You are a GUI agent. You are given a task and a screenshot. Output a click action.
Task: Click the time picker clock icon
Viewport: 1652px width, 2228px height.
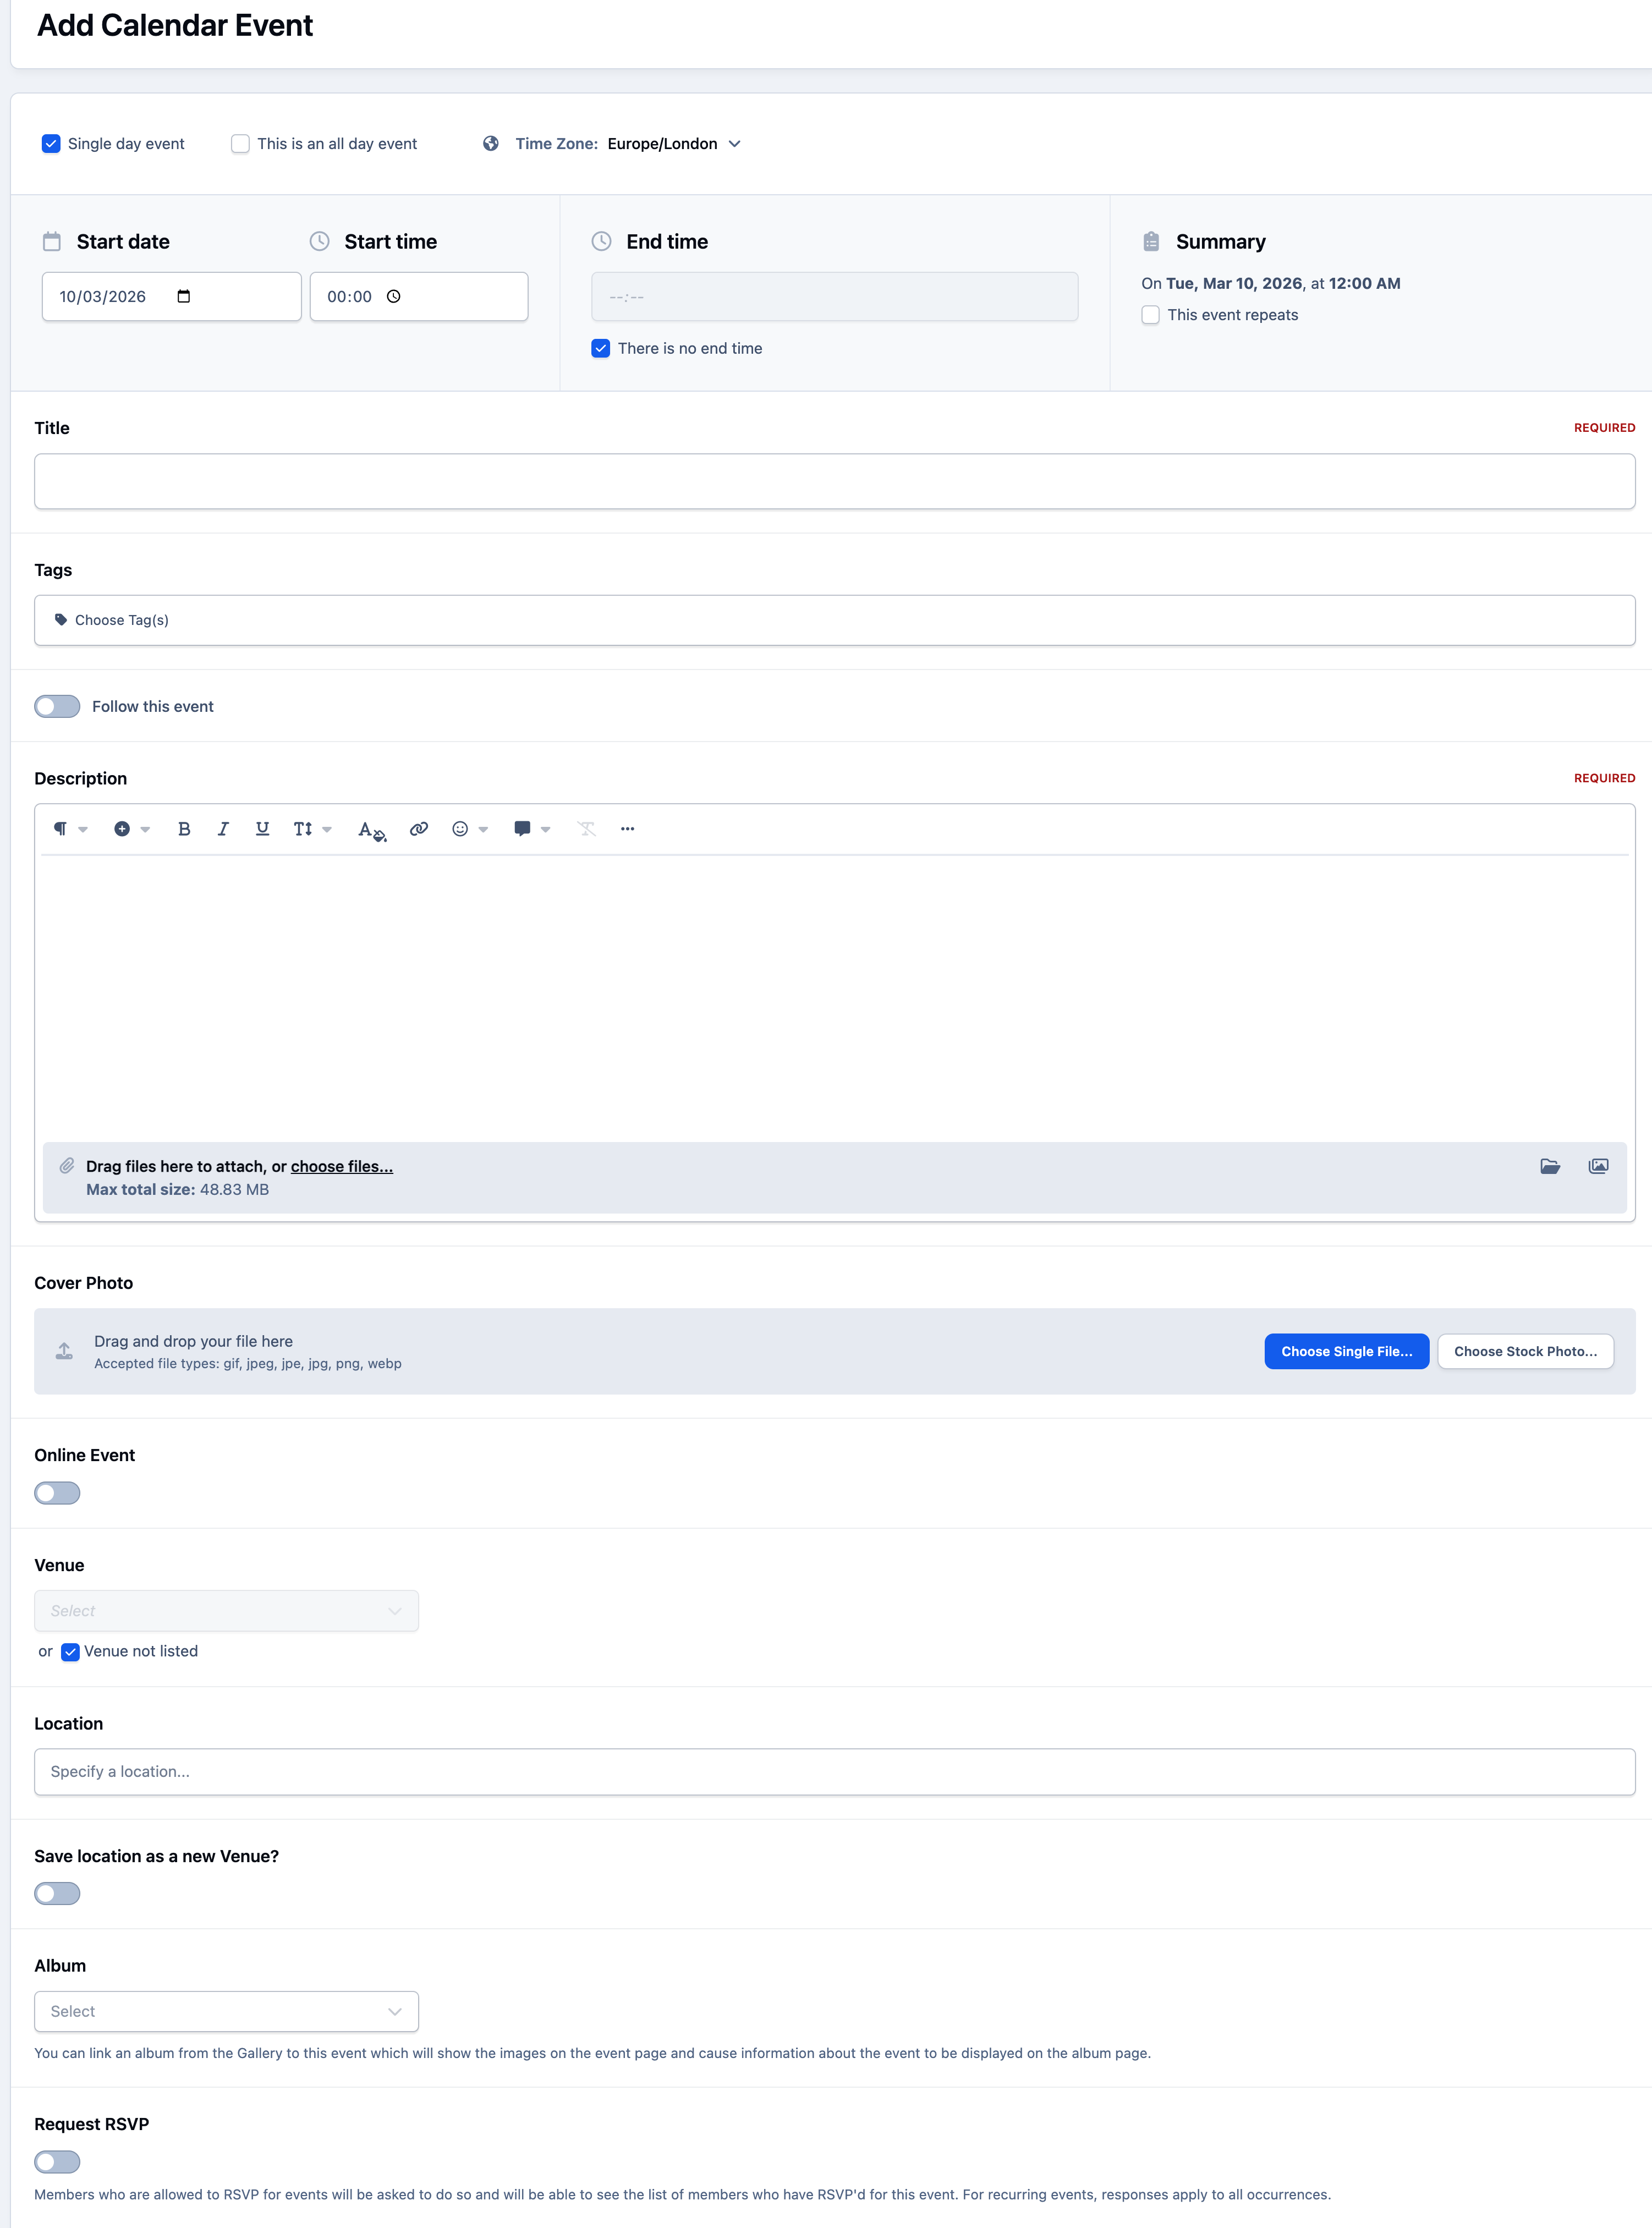pos(394,296)
